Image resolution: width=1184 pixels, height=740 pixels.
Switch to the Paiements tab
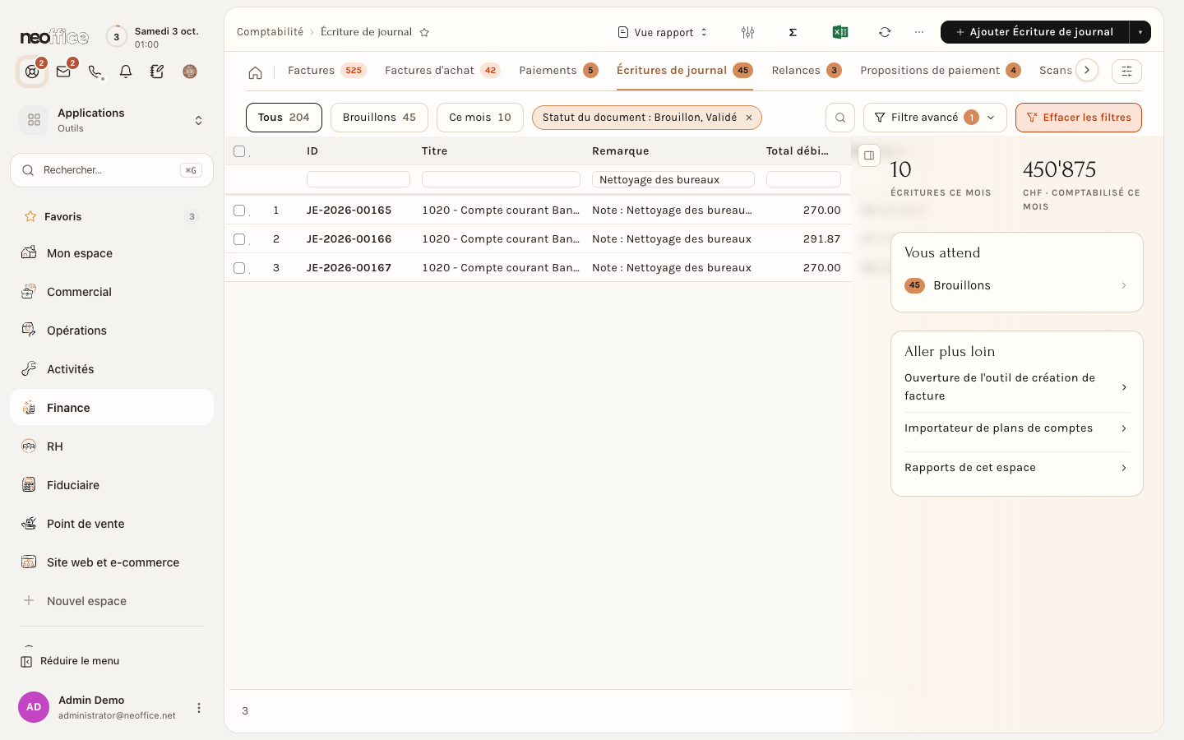click(x=558, y=71)
